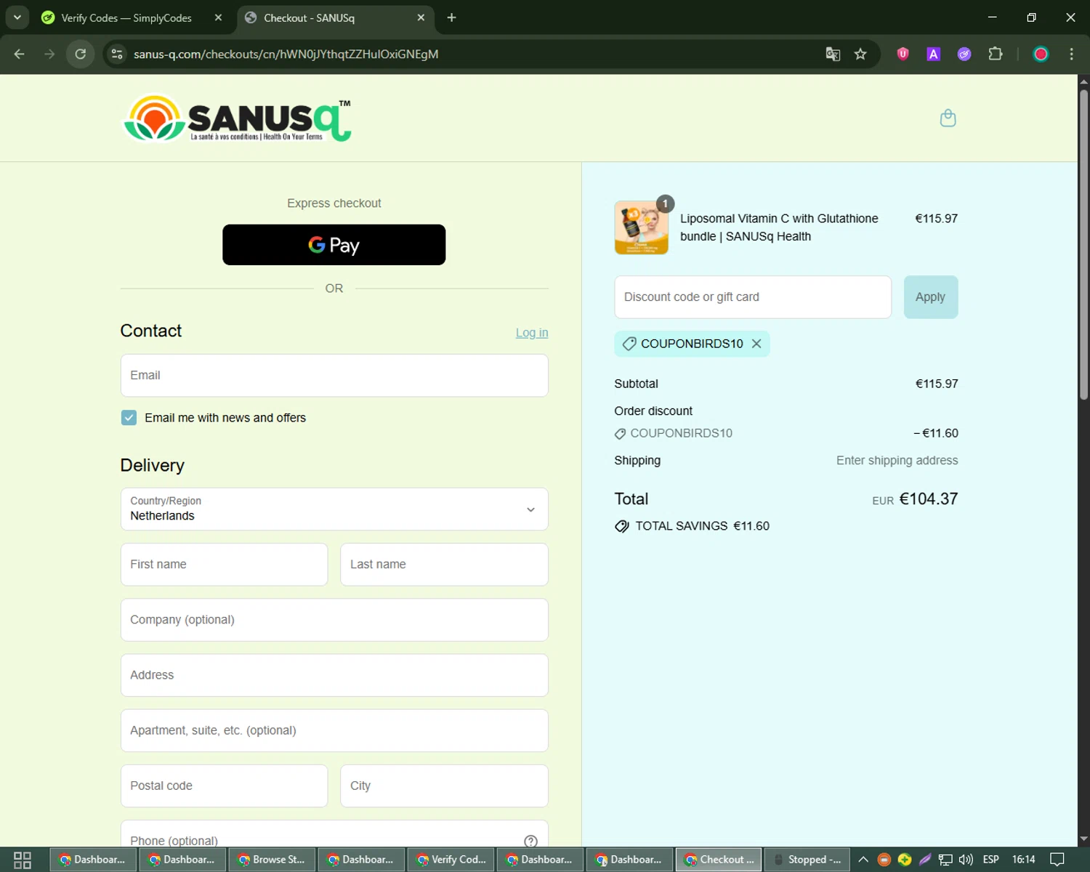The image size is (1090, 872).
Task: Click the Enter shipping address text
Action: (897, 461)
